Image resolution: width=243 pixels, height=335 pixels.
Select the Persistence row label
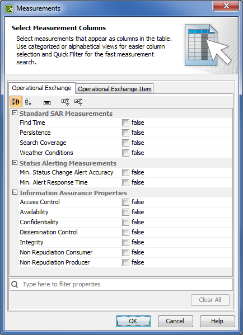click(35, 133)
